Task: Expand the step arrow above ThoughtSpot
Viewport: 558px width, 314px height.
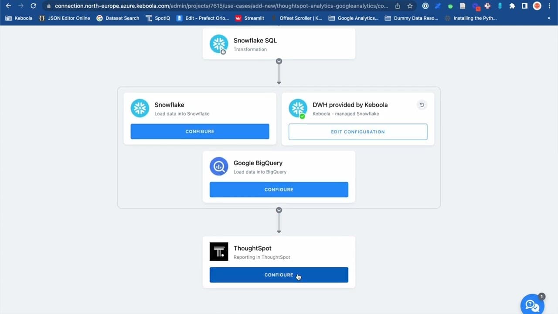Action: coord(279,210)
